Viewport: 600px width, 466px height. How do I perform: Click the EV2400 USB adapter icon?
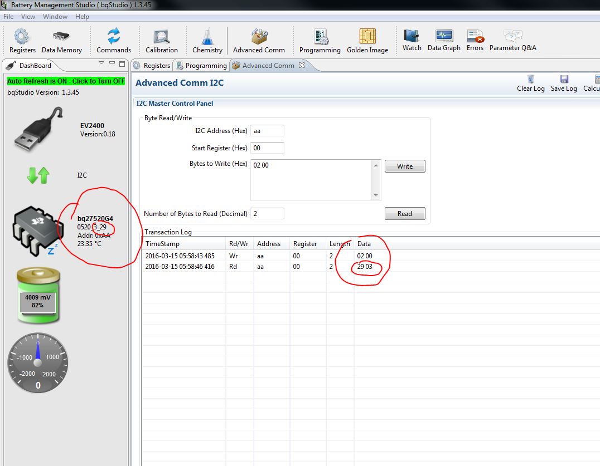click(38, 129)
